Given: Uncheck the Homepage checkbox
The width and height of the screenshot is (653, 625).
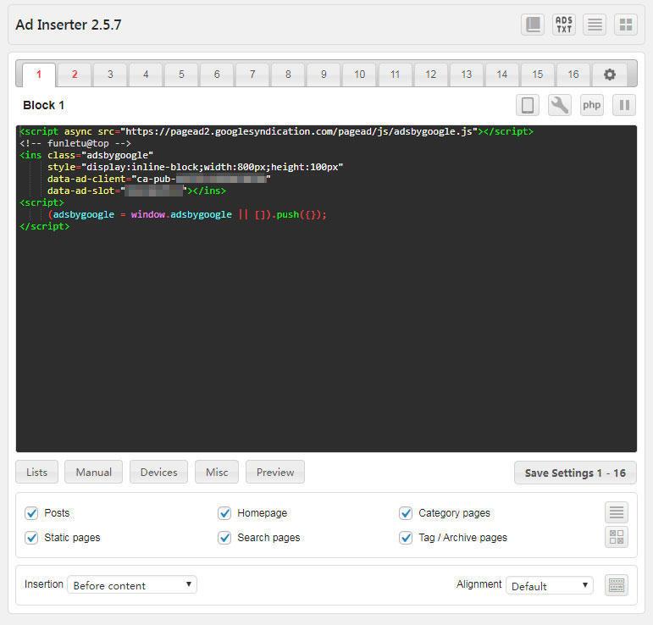Looking at the screenshot, I should 224,513.
